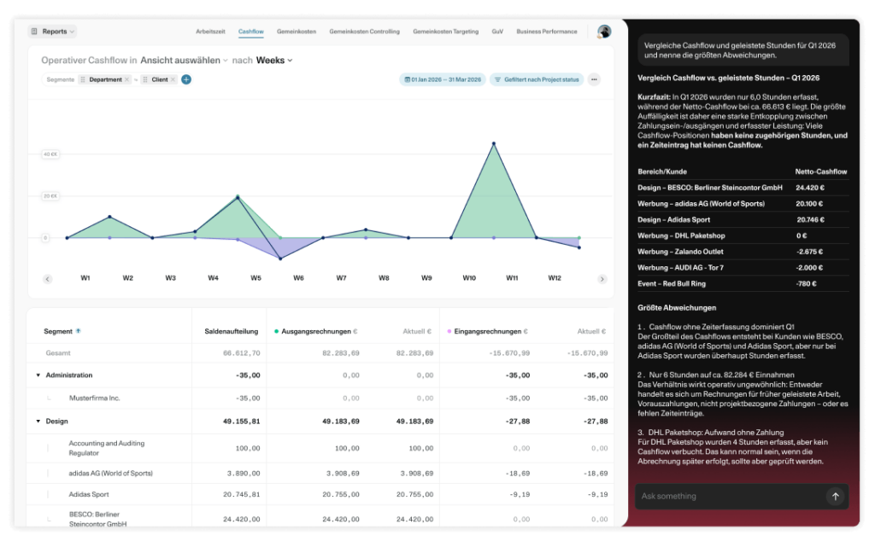875x547 pixels.
Task: Send the chat message with arrow button
Action: coord(836,497)
